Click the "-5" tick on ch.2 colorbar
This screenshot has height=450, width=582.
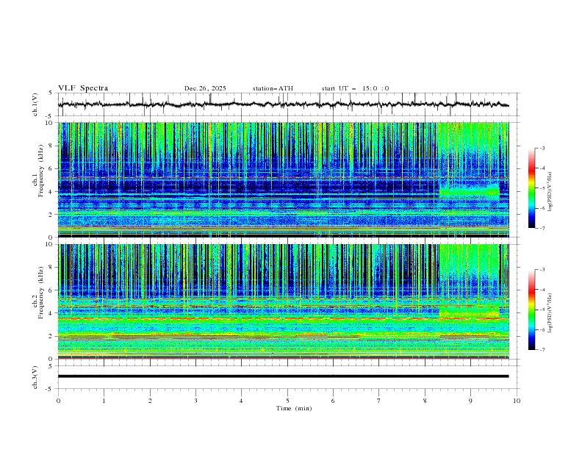tap(542, 310)
